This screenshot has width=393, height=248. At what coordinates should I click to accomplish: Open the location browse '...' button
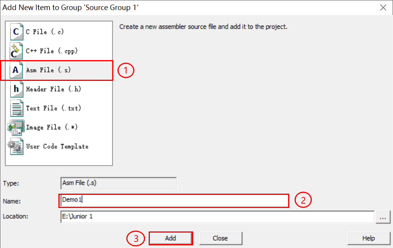click(383, 217)
